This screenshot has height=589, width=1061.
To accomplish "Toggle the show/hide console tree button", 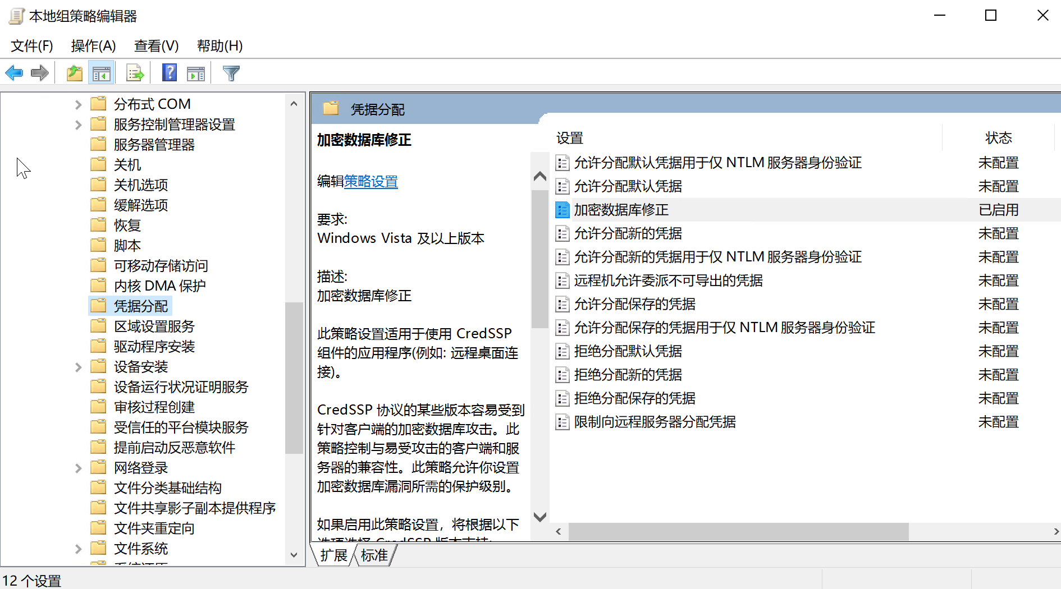I will click(x=102, y=73).
